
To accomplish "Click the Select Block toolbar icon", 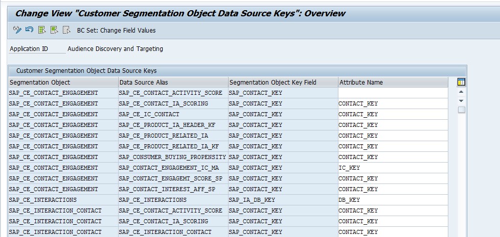I will [x=54, y=30].
